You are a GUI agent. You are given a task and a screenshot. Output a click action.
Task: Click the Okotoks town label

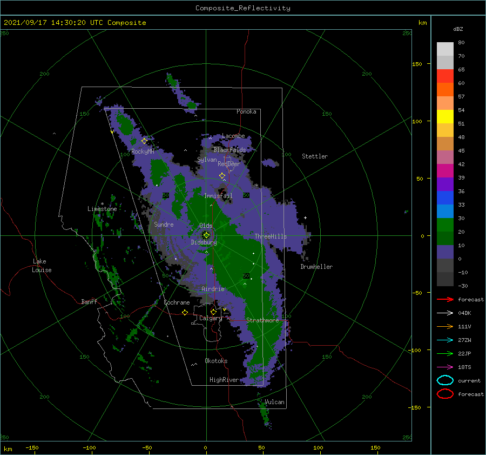[x=216, y=360]
